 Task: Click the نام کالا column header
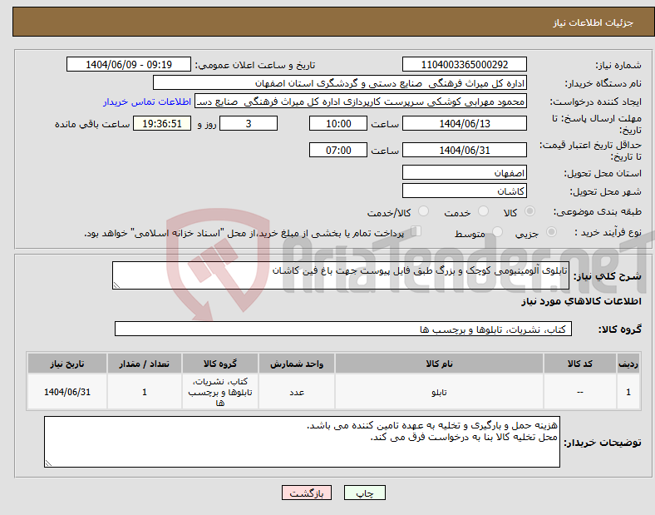tap(439, 364)
